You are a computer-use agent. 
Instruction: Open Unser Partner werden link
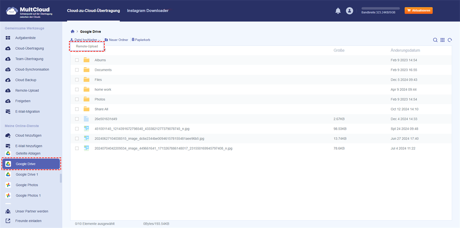point(32,211)
